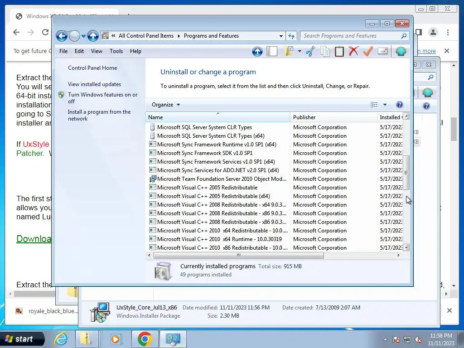Select Microsoft SQL Server System CLR Types (x64)

(211, 136)
